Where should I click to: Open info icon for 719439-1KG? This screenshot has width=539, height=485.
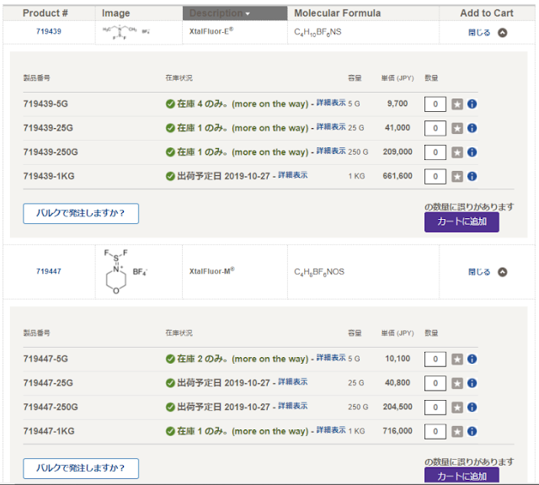tap(472, 176)
